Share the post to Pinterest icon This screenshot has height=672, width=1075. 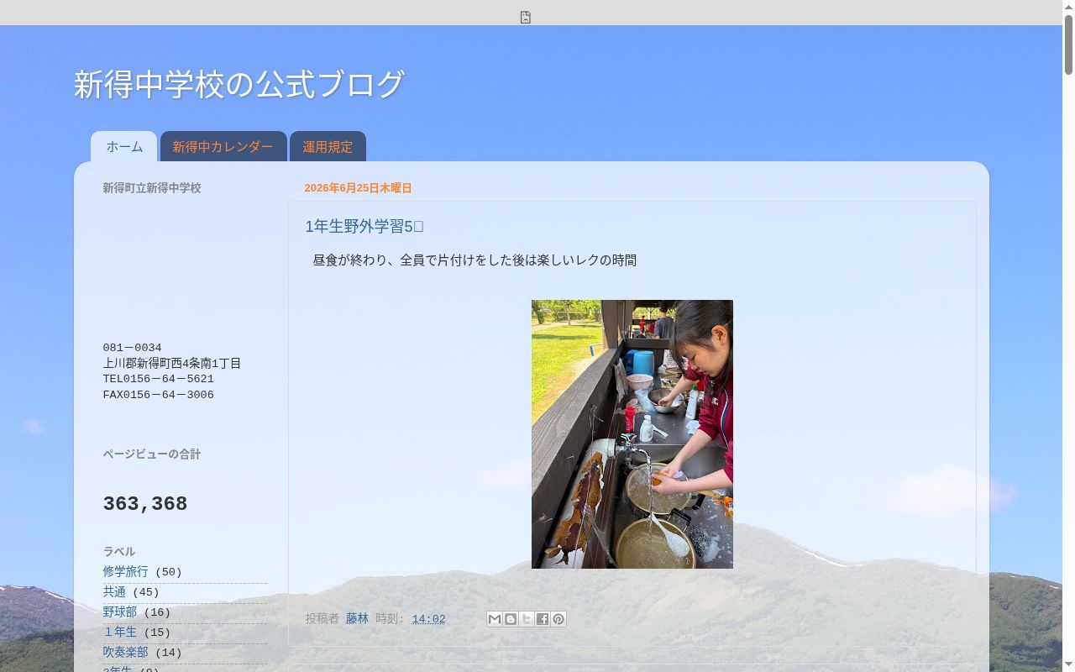[x=558, y=619]
